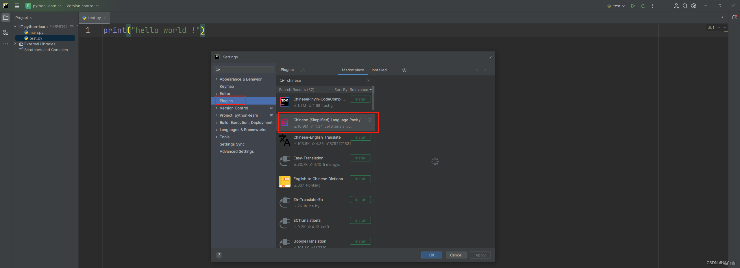Open Search Everywhere magnifier
The width and height of the screenshot is (740, 268).
(685, 6)
